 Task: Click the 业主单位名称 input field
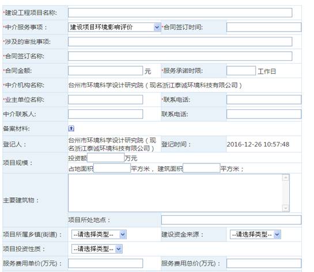pos(105,99)
